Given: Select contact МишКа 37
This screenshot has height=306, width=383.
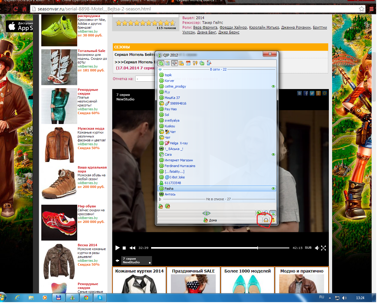Looking at the screenshot, I should click(217, 98).
